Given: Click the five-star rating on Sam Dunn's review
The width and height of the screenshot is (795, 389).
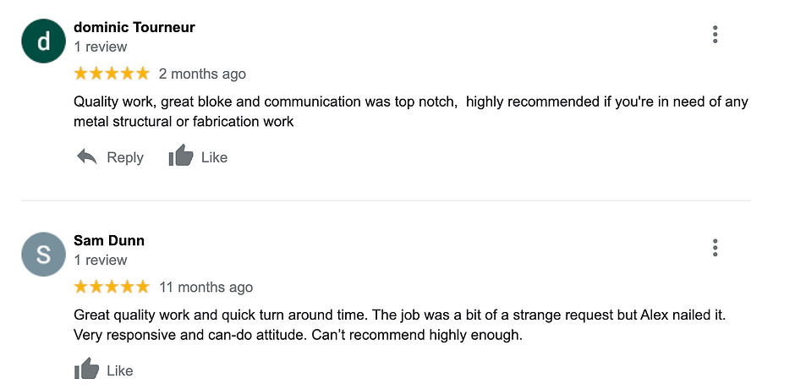Looking at the screenshot, I should point(112,287).
